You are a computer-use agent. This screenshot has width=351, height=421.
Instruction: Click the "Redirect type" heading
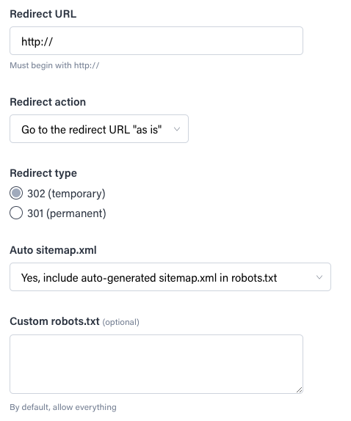(x=43, y=173)
